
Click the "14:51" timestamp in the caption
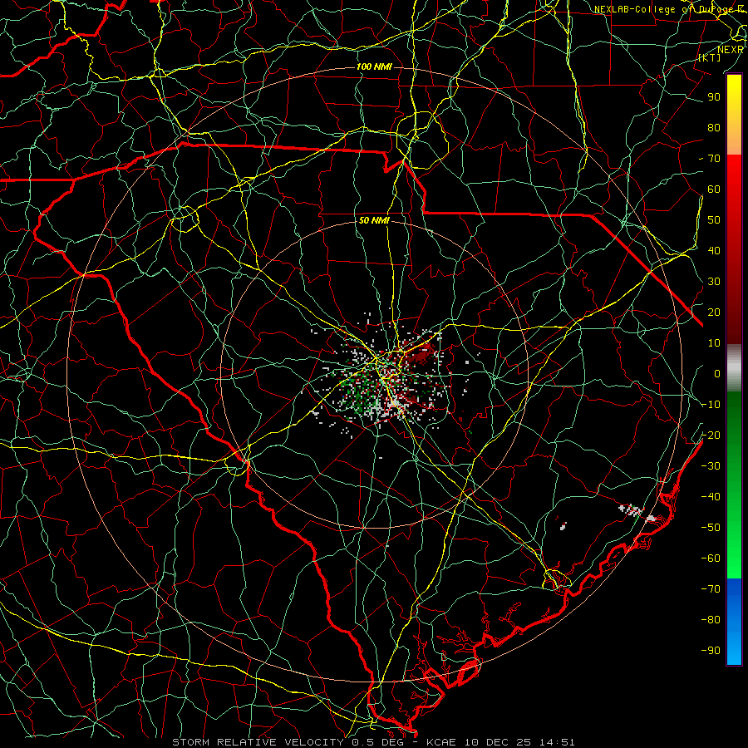click(x=557, y=742)
